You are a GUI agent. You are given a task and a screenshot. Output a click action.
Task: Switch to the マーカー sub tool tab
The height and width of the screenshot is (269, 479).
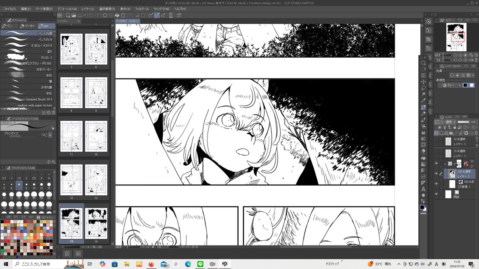[28, 26]
